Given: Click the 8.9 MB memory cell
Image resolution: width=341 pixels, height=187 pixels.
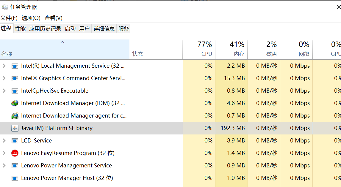Looking at the screenshot, I should (x=231, y=141).
